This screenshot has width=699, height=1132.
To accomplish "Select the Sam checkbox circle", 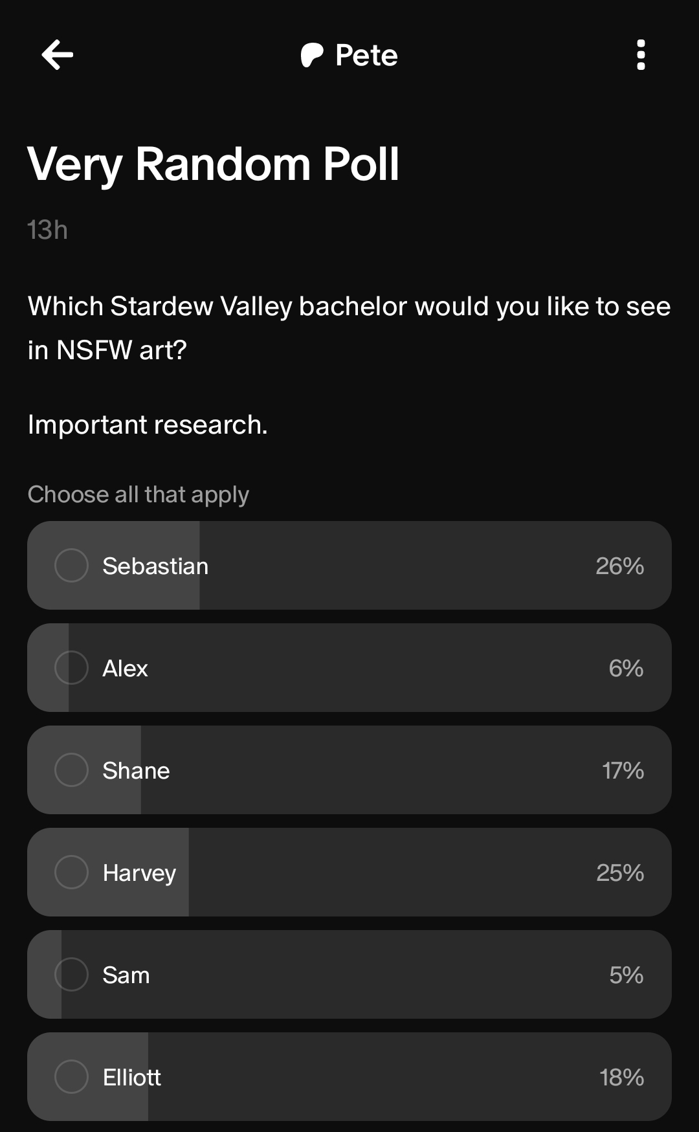I will pyautogui.click(x=71, y=975).
